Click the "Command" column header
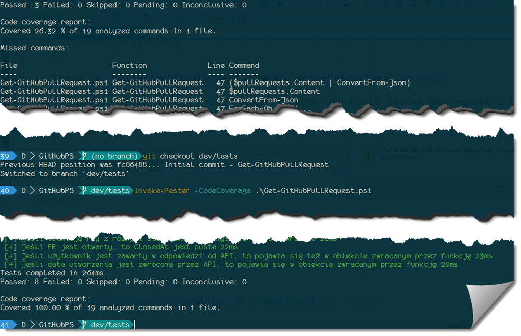This screenshot has height=336, width=521. click(x=244, y=65)
